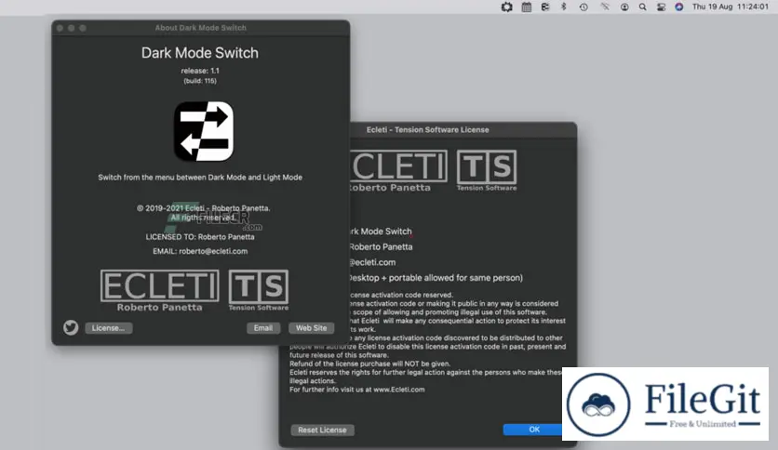Click the Dark Mode Switch app icon
Viewport: 778px width, 450px height.
(x=204, y=131)
